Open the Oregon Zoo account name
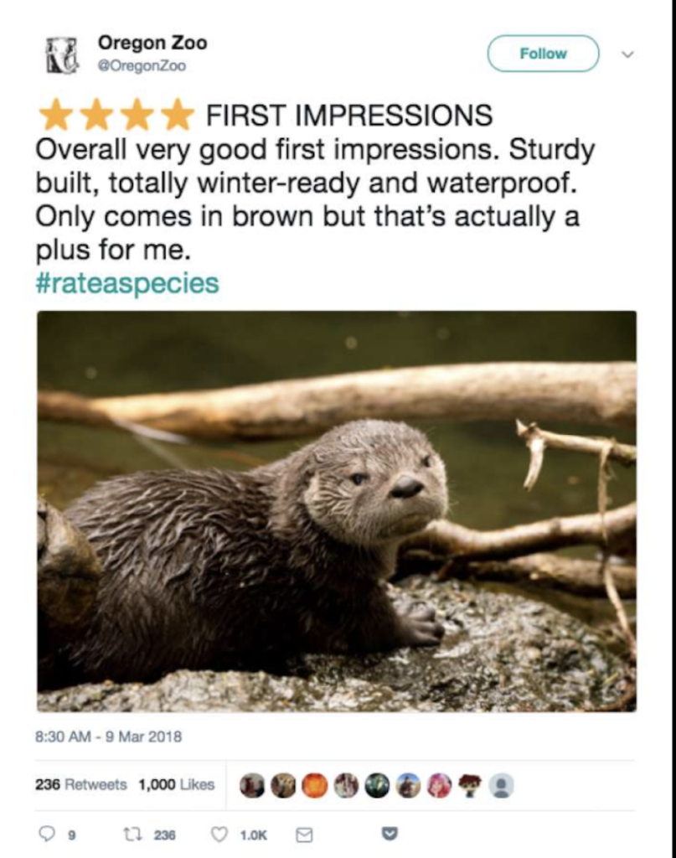This screenshot has width=676, height=858. click(x=152, y=43)
